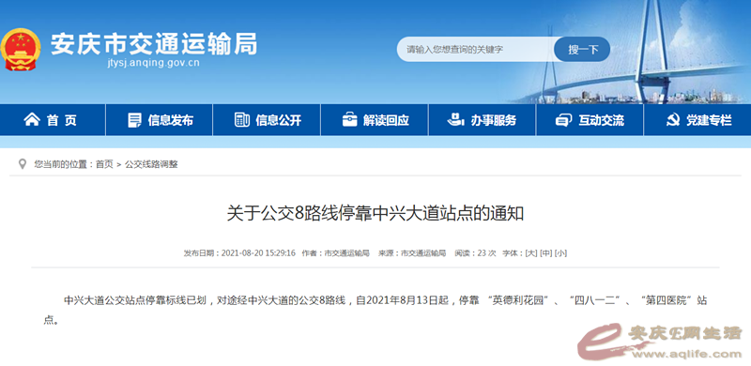Screen dimensions: 751x366
Task: Open 公交线路调整 breadcrumb link
Action: [151, 164]
